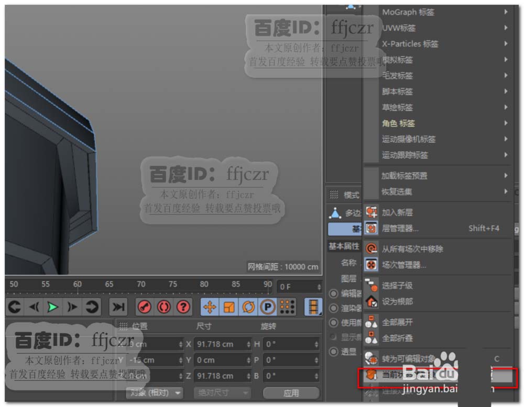The height and width of the screenshot is (407, 524).
Task: Click the 选择子级 icon
Action: (x=372, y=285)
